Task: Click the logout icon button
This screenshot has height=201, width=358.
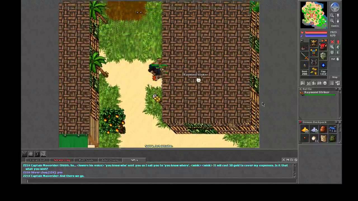Action: click(338, 83)
